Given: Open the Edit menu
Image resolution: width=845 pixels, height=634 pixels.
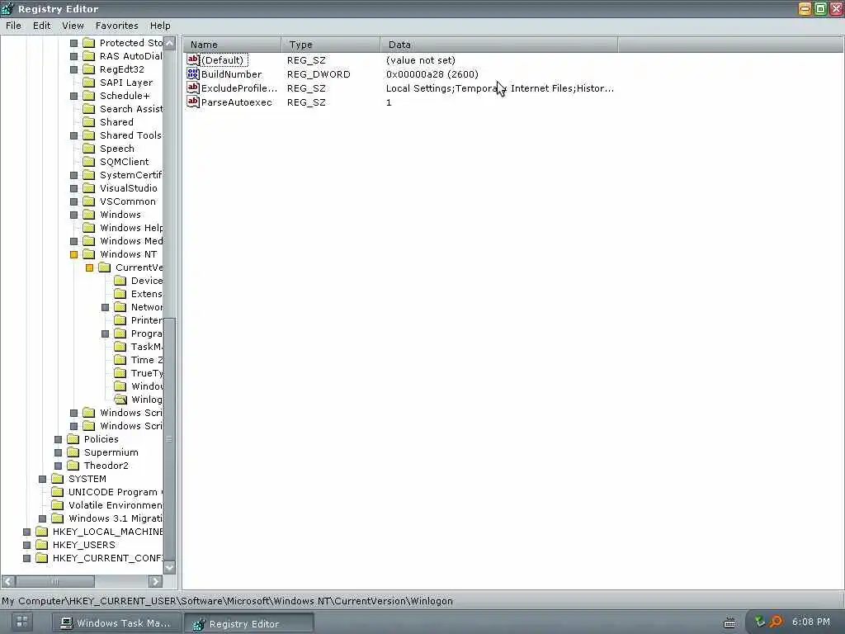Looking at the screenshot, I should pyautogui.click(x=41, y=26).
